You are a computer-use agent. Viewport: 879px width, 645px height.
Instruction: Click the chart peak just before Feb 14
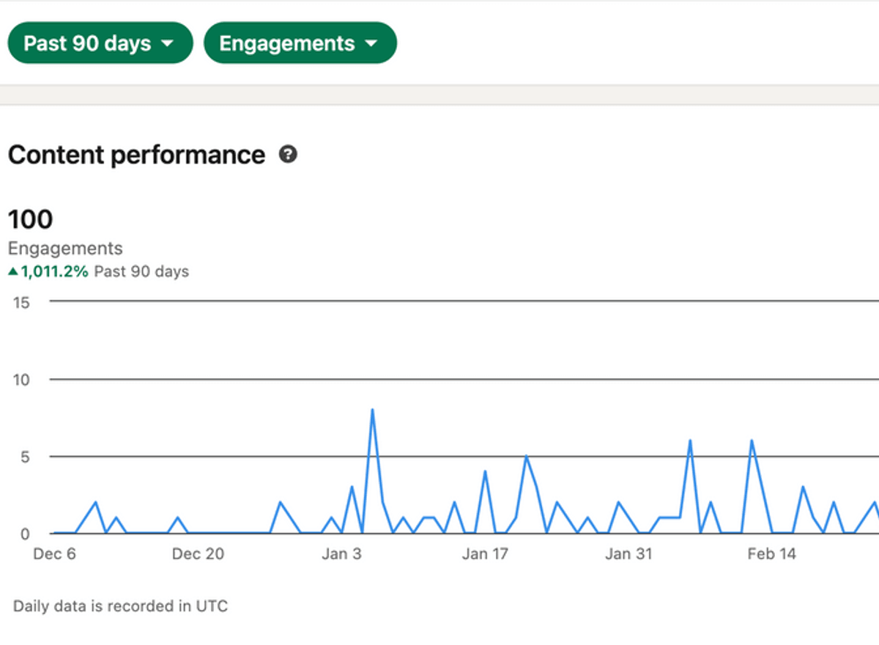(x=752, y=441)
